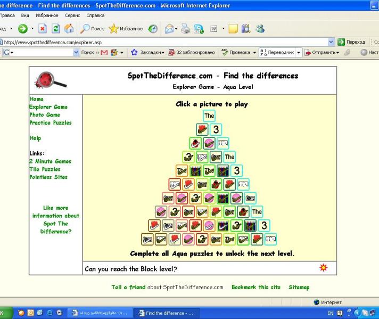The width and height of the screenshot is (379, 319).
Task: Open the Mail icon dropdown arrow
Action: point(176,29)
